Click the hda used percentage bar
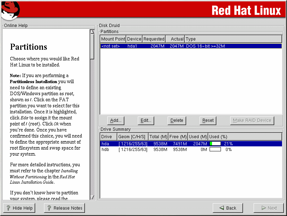Viewport: 287px width, 216px height. pos(215,144)
